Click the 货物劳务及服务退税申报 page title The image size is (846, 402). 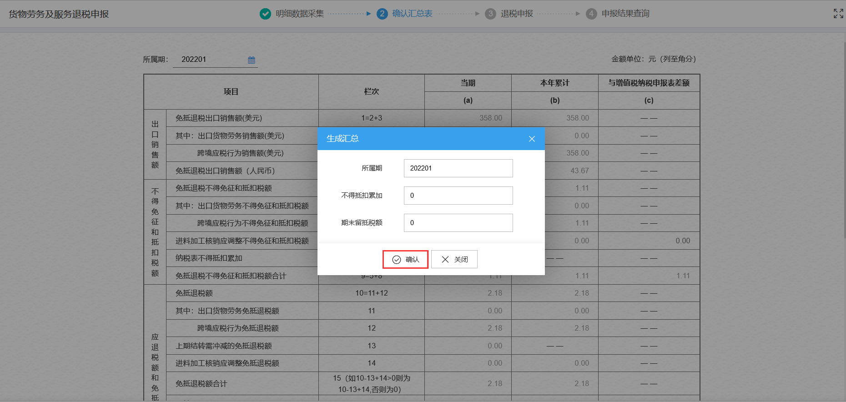[x=59, y=14]
